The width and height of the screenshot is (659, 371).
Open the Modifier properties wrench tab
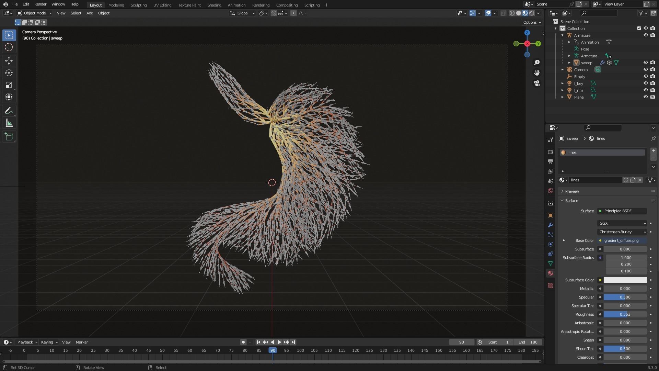coord(551,225)
